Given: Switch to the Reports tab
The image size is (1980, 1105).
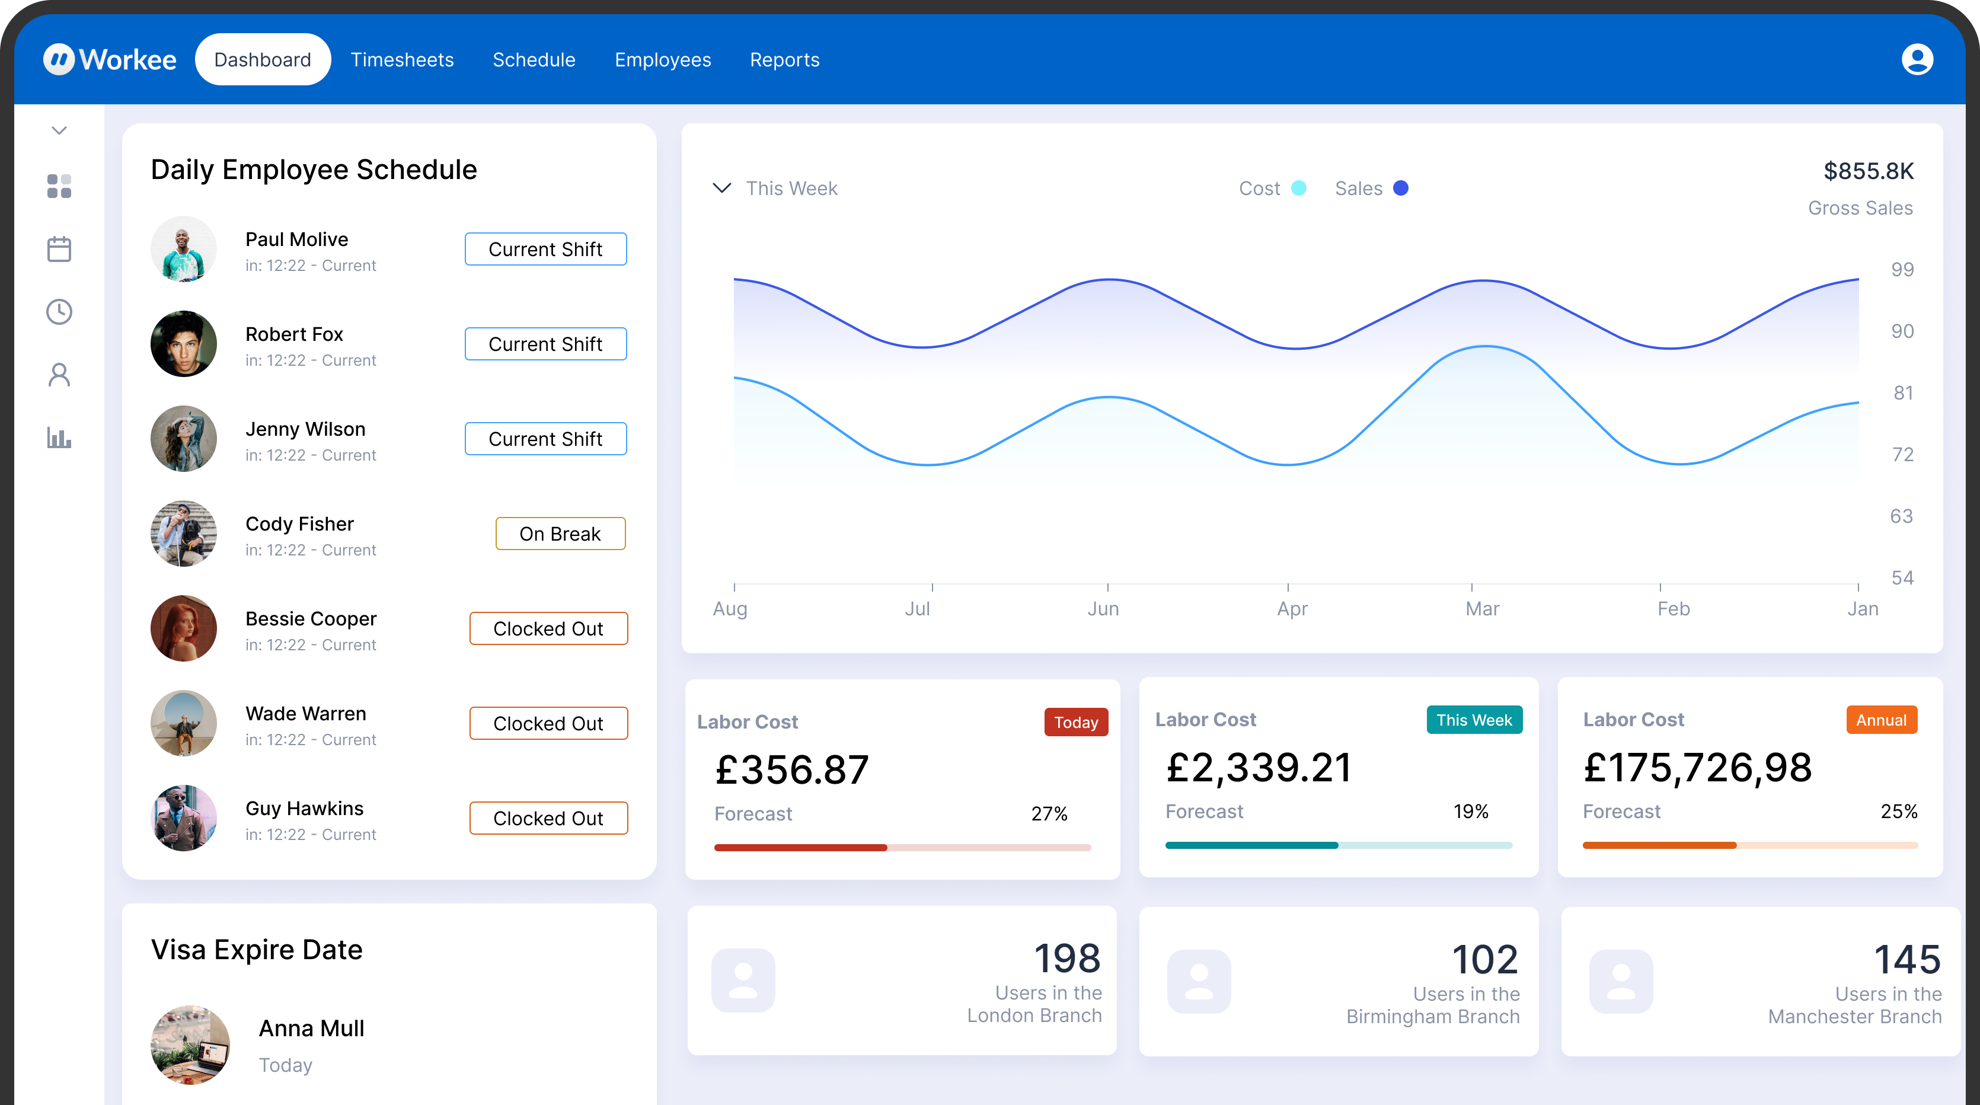Looking at the screenshot, I should (784, 59).
